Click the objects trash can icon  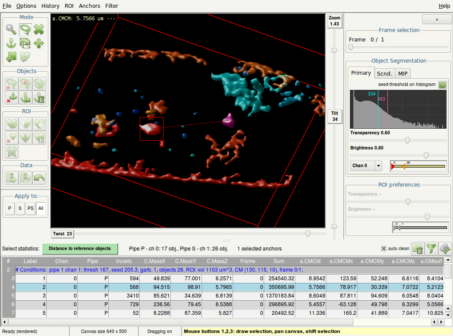pyautogui.click(x=39, y=98)
